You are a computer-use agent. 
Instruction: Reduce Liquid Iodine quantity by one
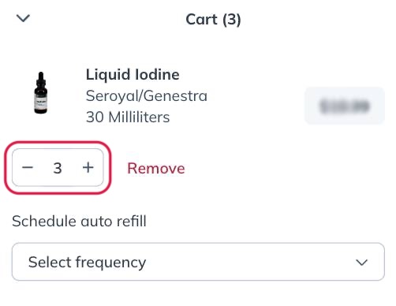tap(28, 167)
